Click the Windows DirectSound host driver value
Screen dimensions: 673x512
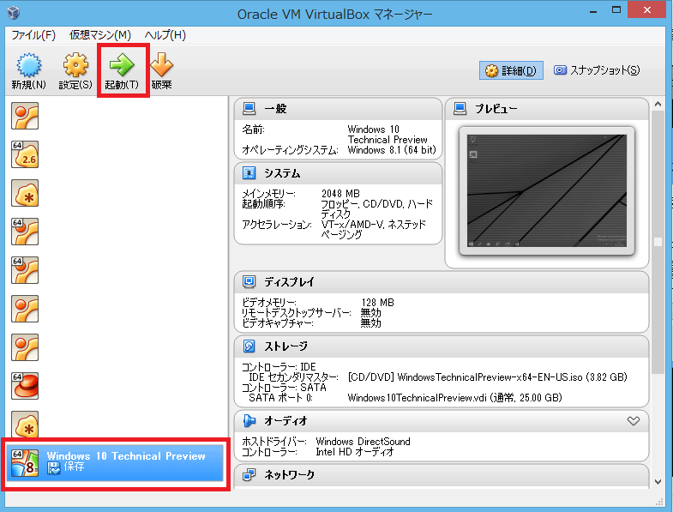(364, 442)
